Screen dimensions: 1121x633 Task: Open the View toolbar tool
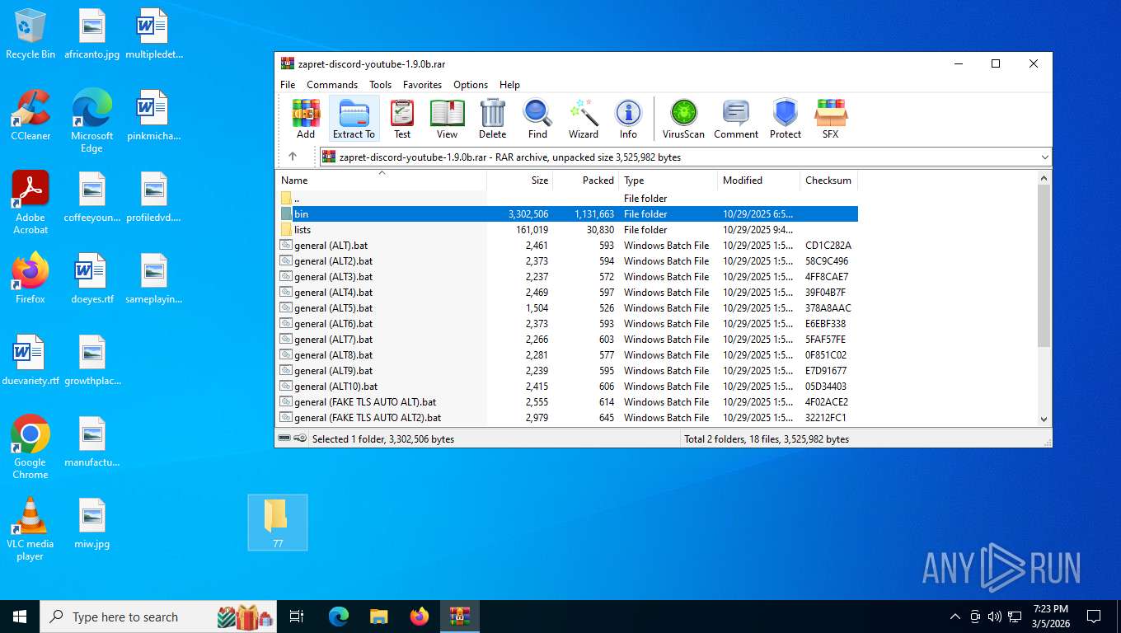click(x=447, y=119)
